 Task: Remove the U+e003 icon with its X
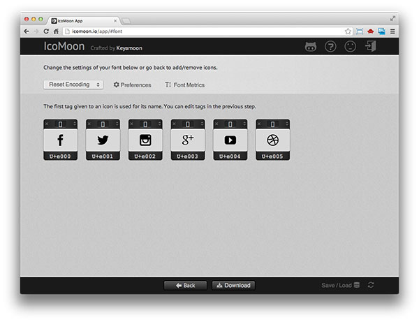click(174, 124)
